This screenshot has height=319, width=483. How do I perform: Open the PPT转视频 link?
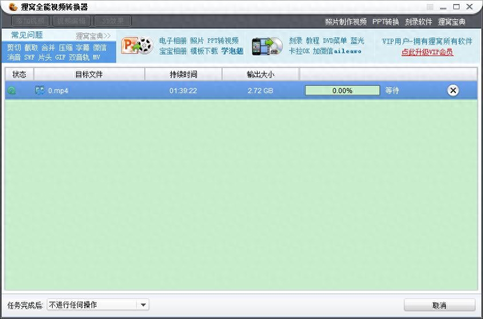click(x=223, y=41)
